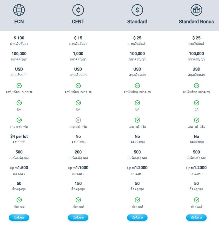
Task: Click the Standard Bonus gift icon
Action: pyautogui.click(x=196, y=10)
